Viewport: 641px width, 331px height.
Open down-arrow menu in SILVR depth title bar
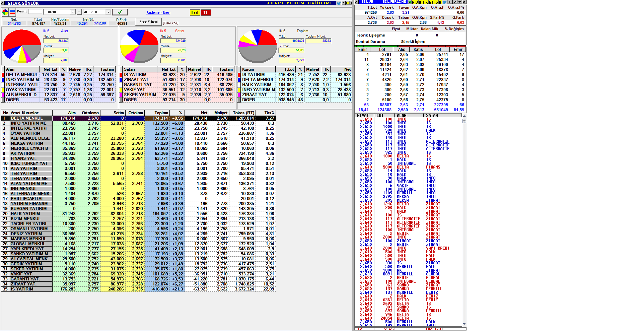pos(459,2)
